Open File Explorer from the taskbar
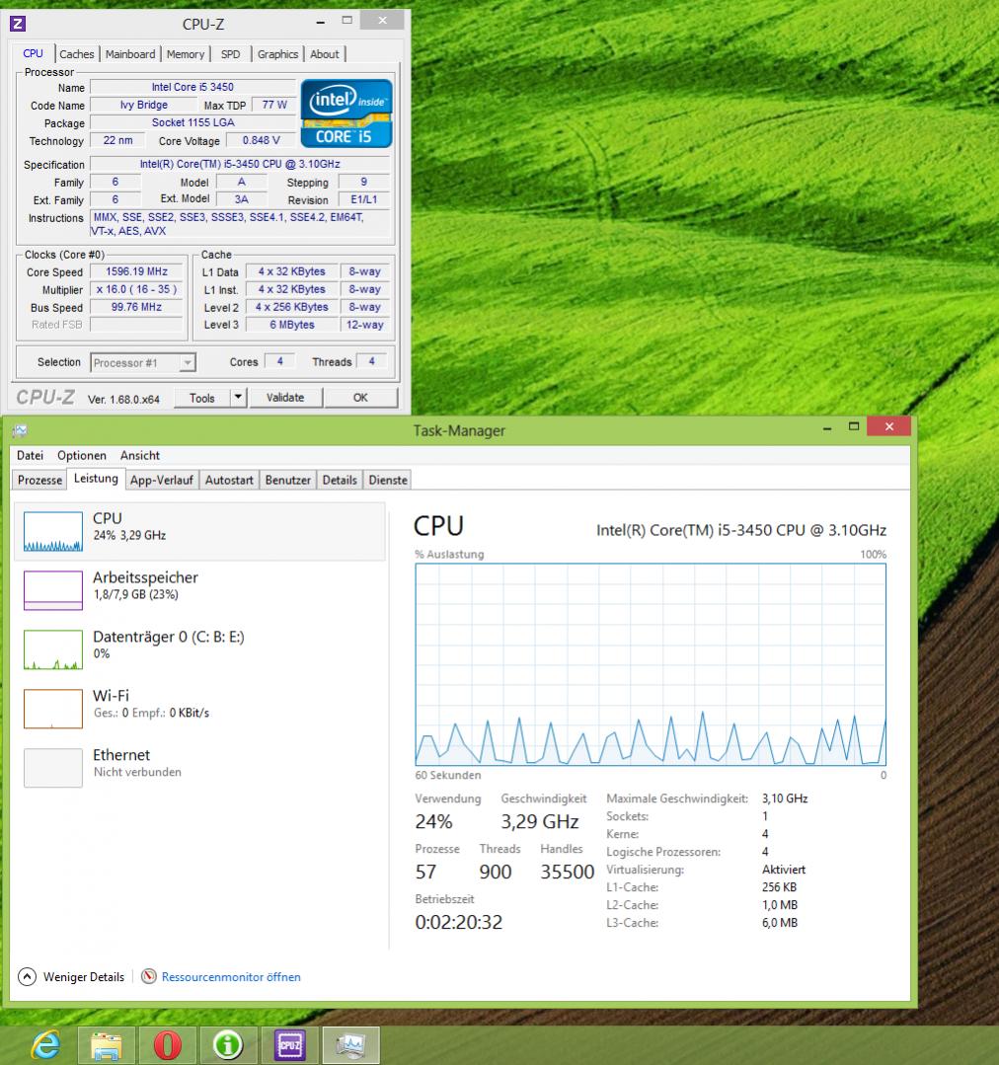The width and height of the screenshot is (999, 1065). click(106, 1044)
